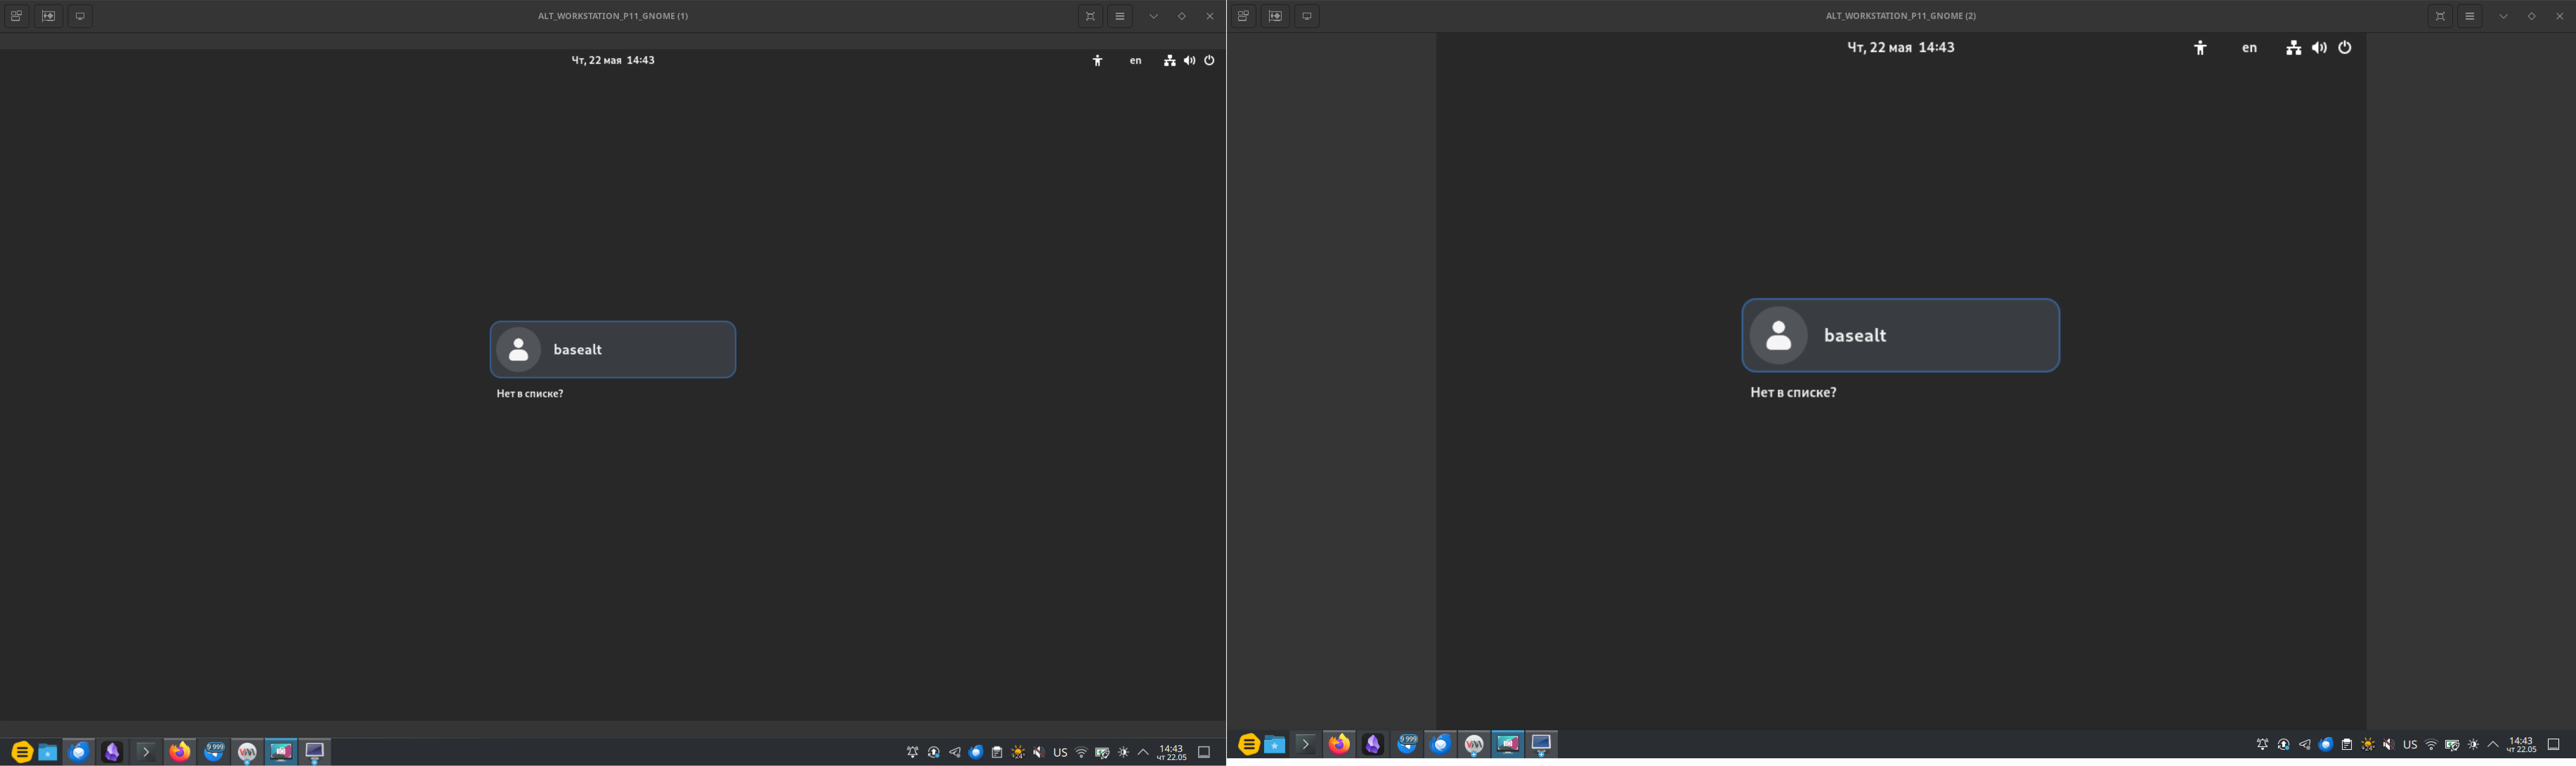Click the muted volume tray icon under GNOME (2)
Viewport: 2576px width, 766px height.
pos(2389,744)
